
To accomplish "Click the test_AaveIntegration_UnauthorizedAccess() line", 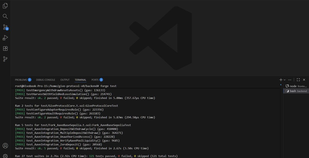I will pos(65,137).
